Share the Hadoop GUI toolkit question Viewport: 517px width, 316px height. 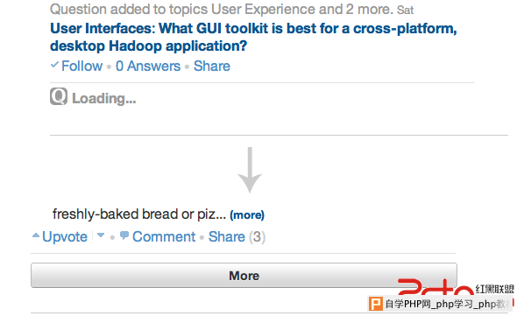tap(212, 66)
